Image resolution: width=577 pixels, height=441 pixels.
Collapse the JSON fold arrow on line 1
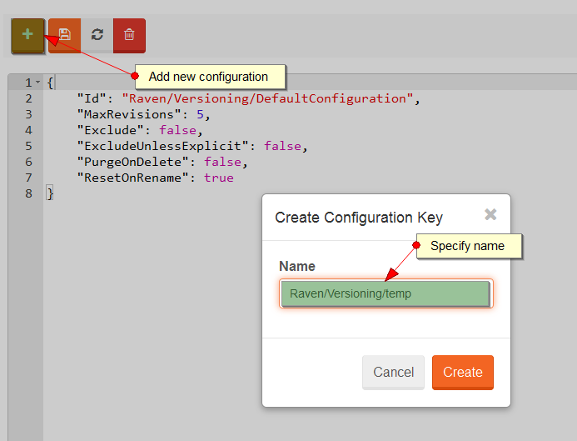38,83
